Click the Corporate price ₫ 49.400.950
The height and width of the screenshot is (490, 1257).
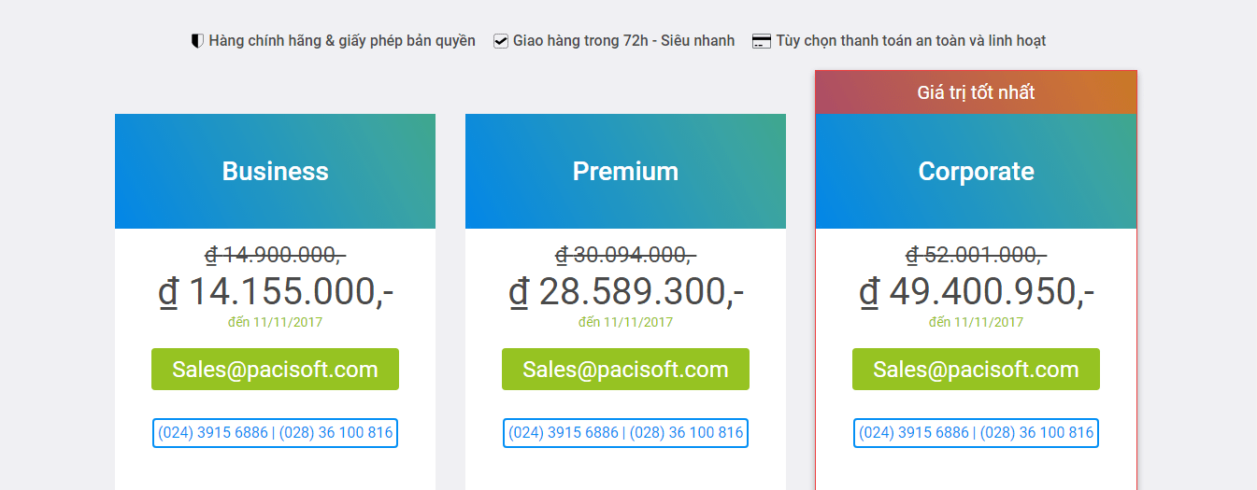977,292
